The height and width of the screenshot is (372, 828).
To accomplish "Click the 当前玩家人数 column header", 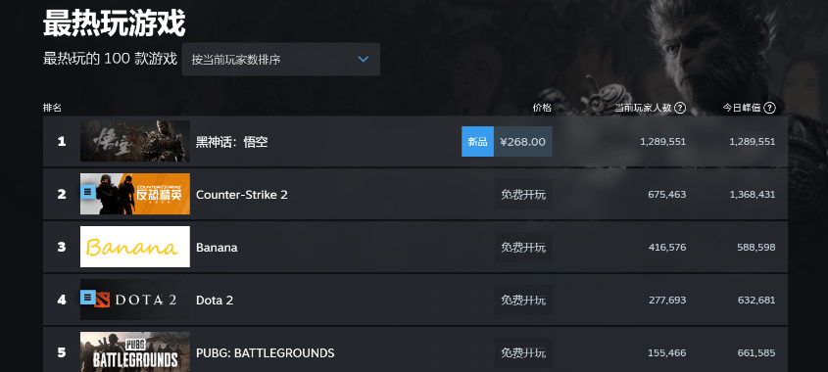I will [643, 108].
